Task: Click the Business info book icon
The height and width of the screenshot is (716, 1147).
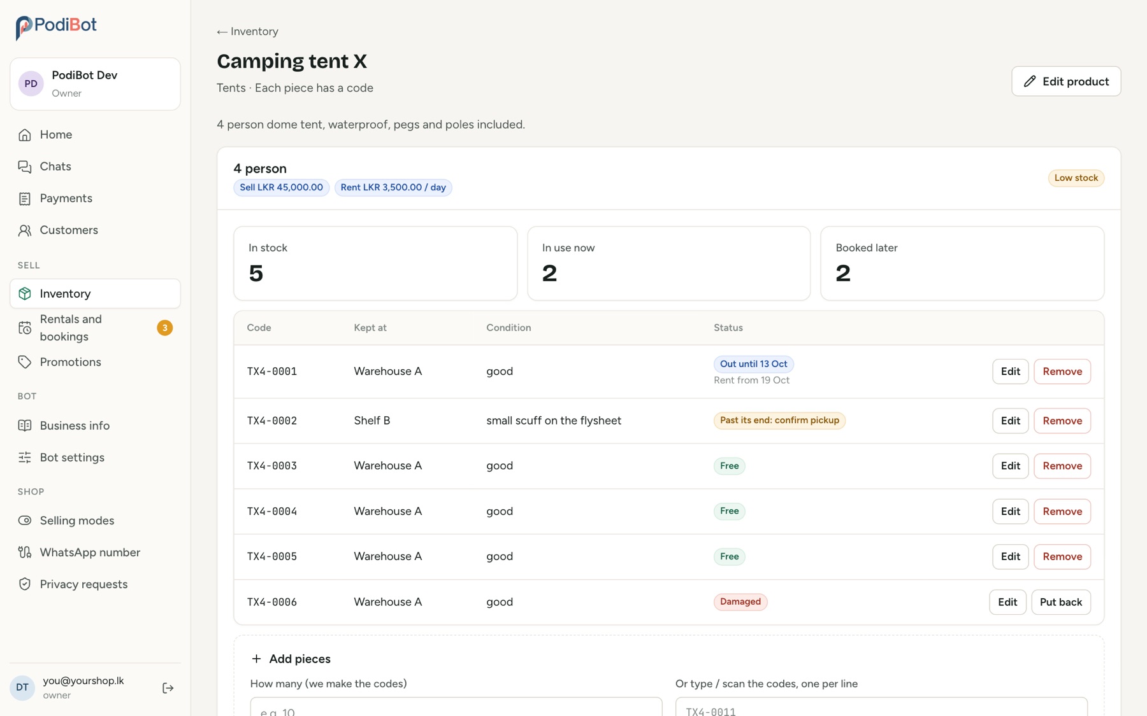Action: tap(25, 425)
